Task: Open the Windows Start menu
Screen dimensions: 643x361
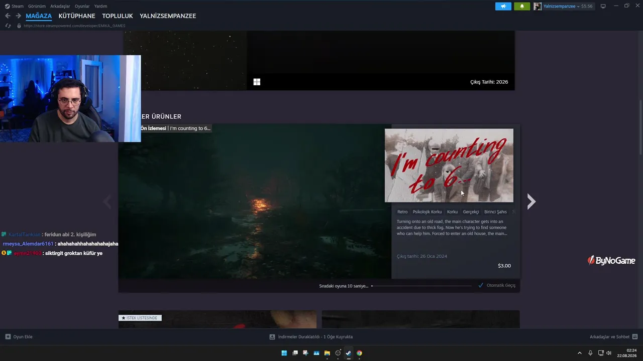Action: [284, 353]
